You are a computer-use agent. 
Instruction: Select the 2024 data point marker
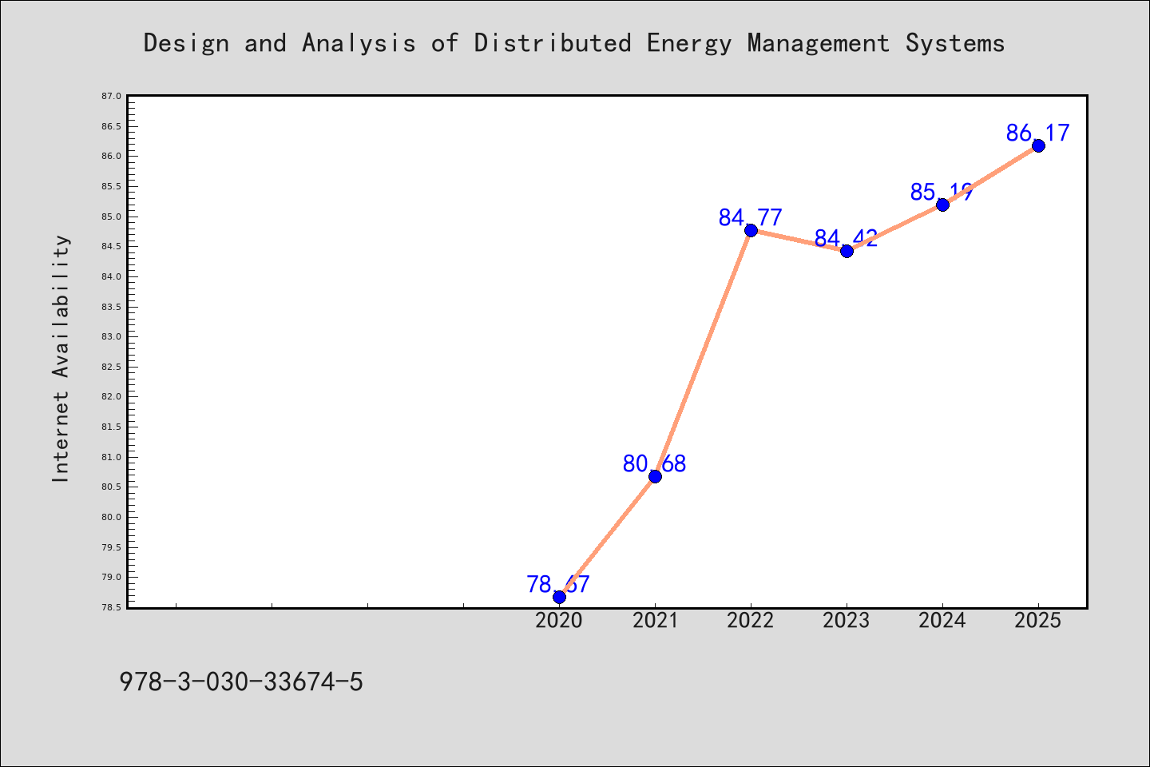(942, 205)
